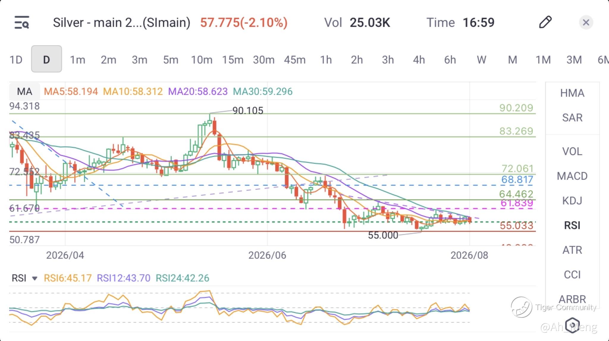Select the RSI indicator in side list
The image size is (609, 341).
[572, 225]
